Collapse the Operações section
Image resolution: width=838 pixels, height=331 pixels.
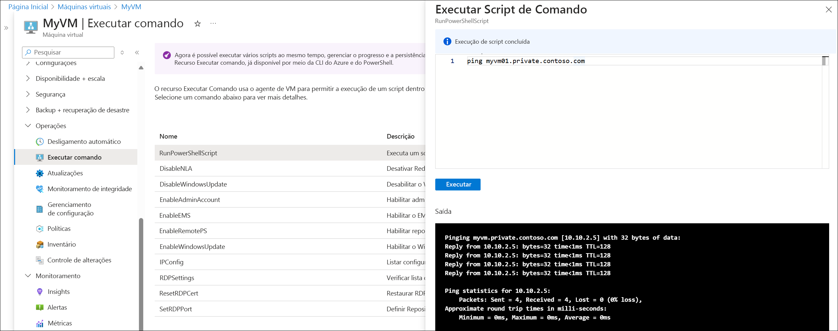[x=28, y=126]
